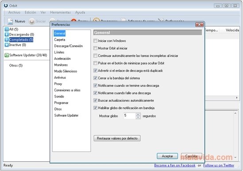The image size is (243, 171).
Task: Uncheck Buscar actualizaciones automáticamente
Action: [95, 100]
